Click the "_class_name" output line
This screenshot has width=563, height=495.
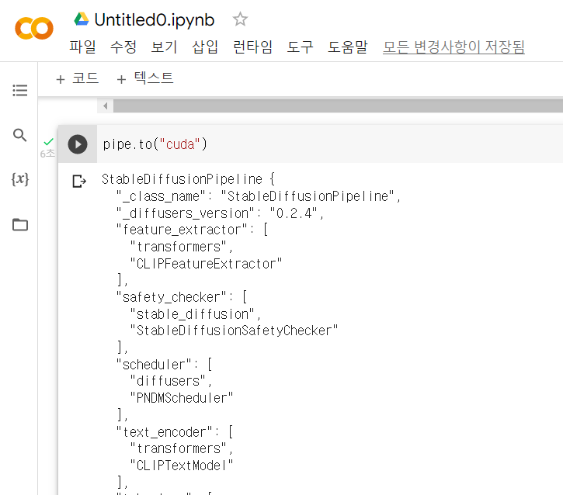258,196
